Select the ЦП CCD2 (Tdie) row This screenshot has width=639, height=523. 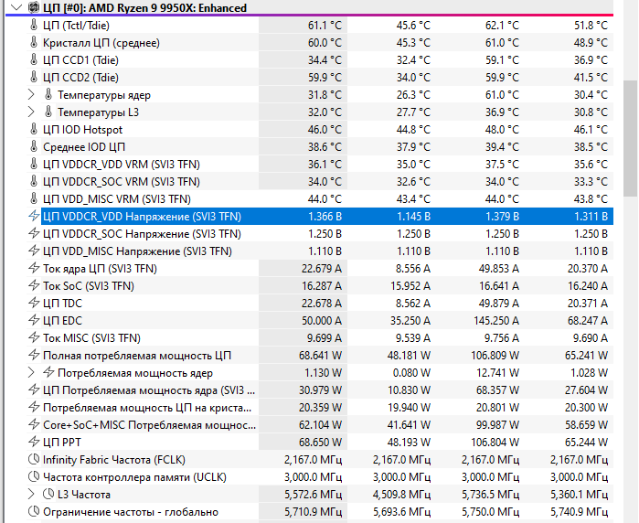(320, 78)
